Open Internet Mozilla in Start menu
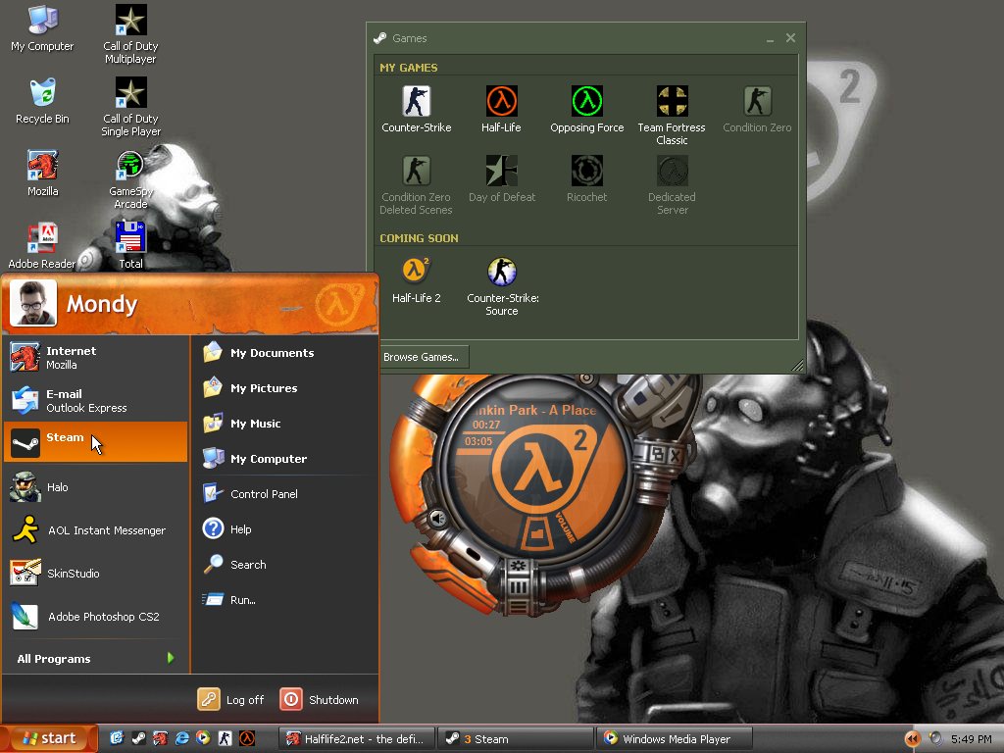The height and width of the screenshot is (753, 1004). [x=95, y=357]
